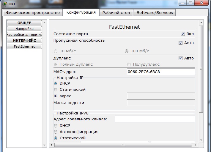
Task: Click the MAC-адрес input field
Action: coord(161,72)
